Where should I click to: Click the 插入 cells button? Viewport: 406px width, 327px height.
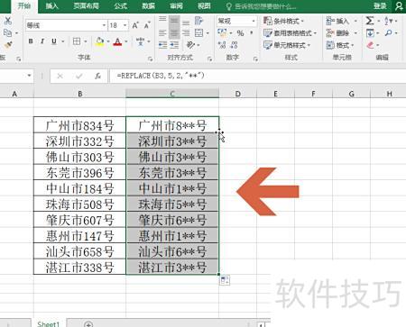click(x=342, y=21)
